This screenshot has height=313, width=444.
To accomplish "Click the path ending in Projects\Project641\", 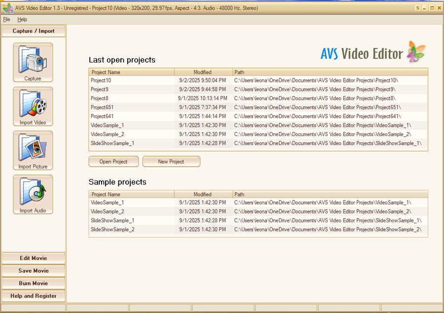I will [317, 116].
